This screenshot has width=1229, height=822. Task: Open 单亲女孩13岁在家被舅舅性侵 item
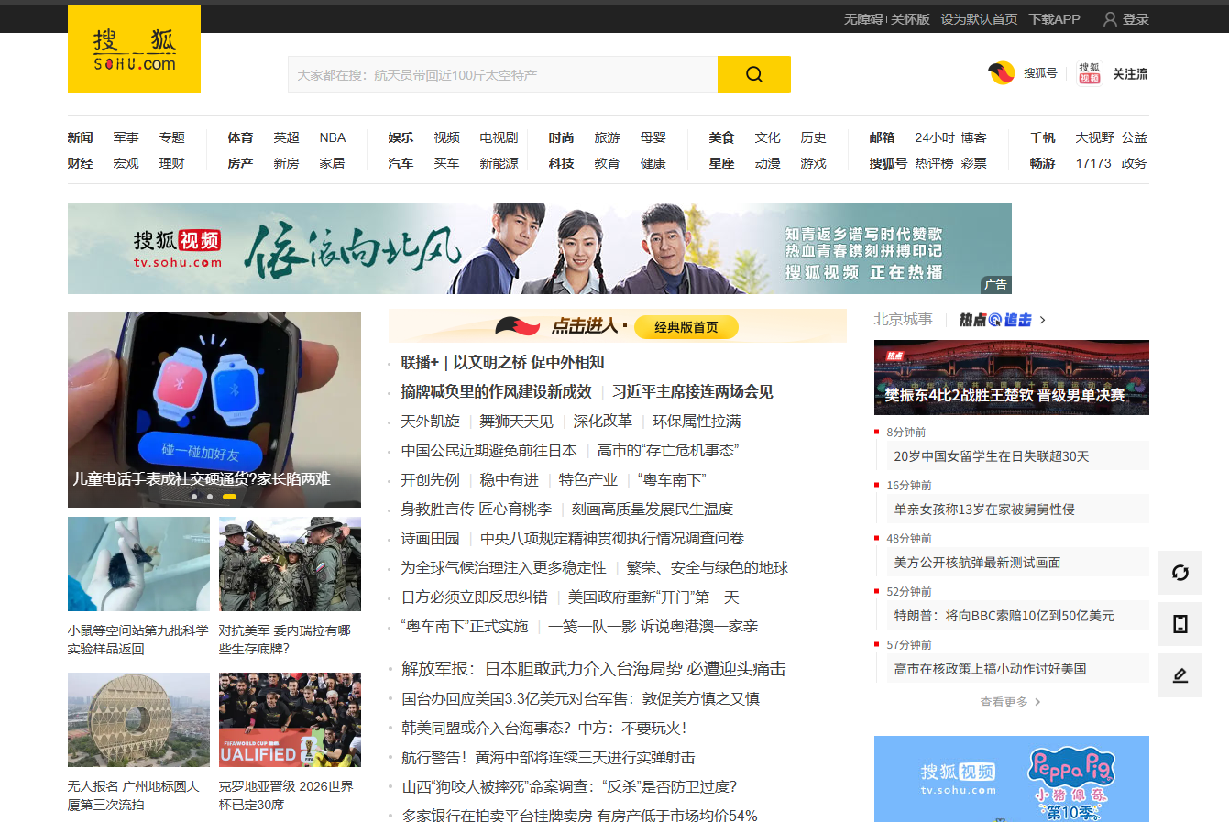click(x=984, y=510)
